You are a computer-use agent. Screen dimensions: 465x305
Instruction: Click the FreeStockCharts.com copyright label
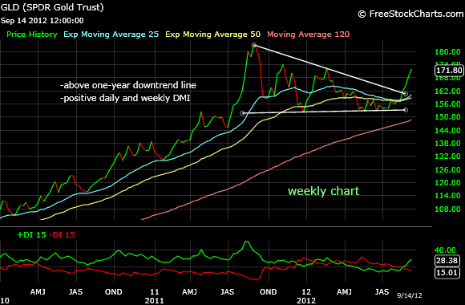(410, 14)
